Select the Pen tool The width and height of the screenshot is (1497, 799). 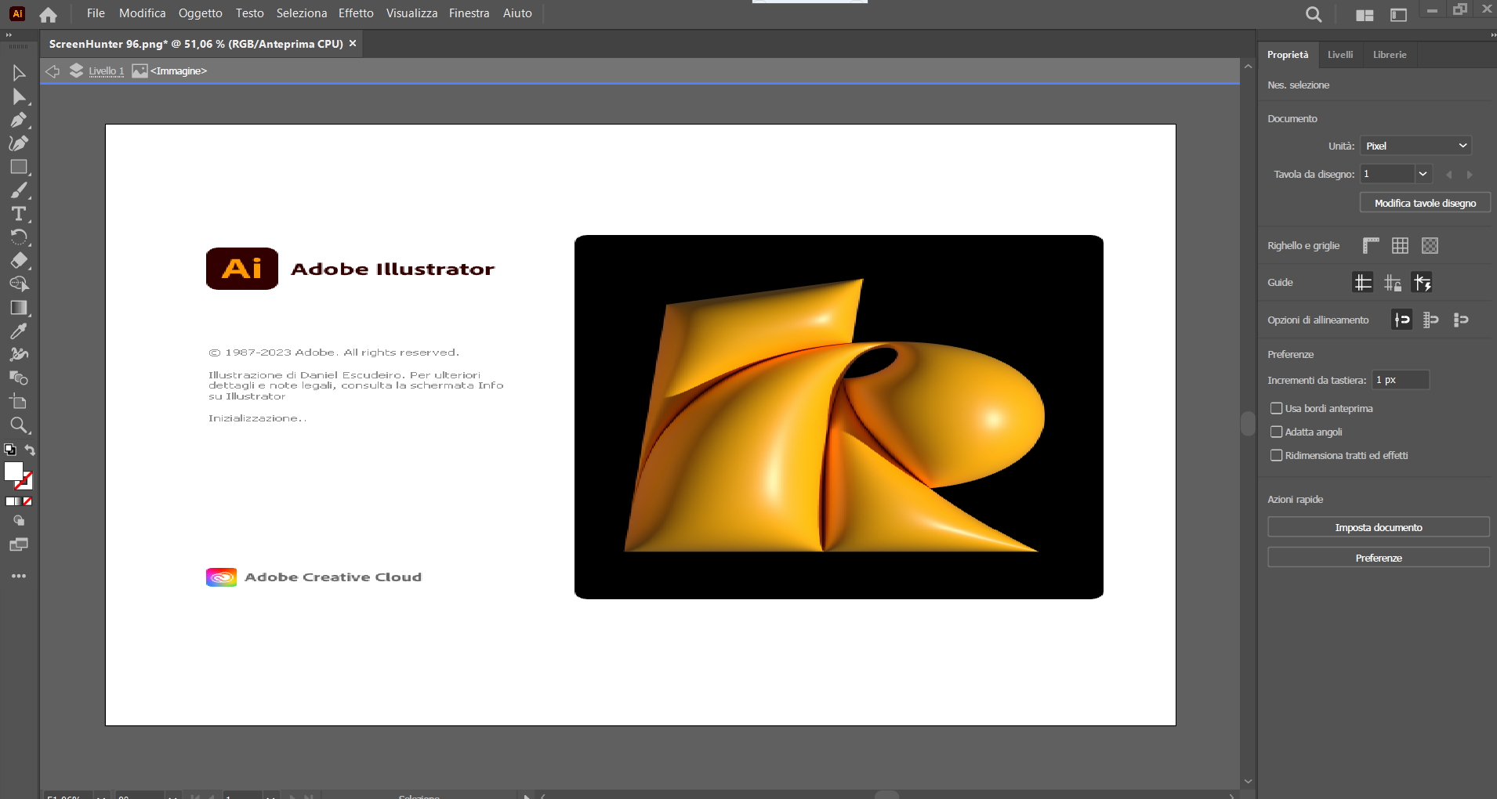tap(19, 121)
